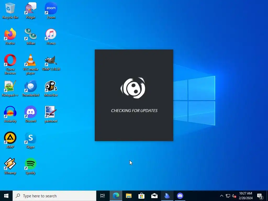This screenshot has height=201, width=268.
Task: Click the taskbar search box
Action: pos(54,196)
